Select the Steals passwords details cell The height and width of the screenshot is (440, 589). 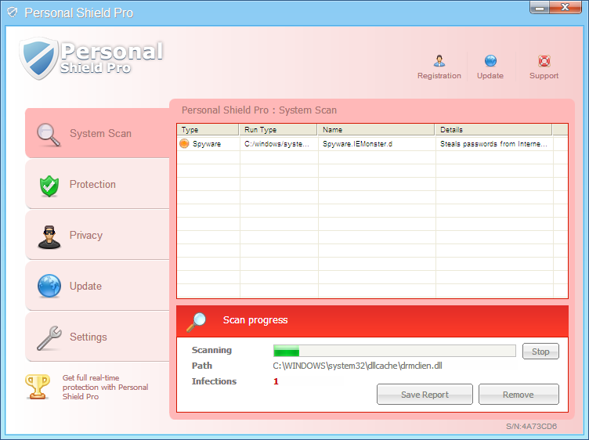(494, 144)
